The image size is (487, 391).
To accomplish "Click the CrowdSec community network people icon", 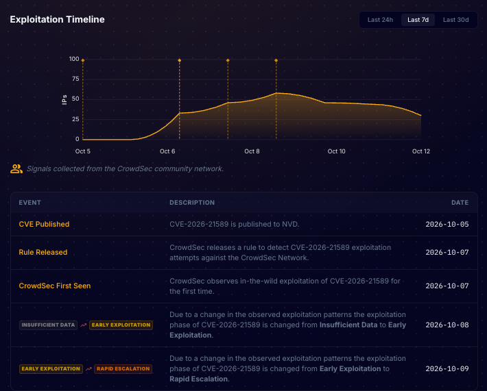I will pyautogui.click(x=16, y=168).
